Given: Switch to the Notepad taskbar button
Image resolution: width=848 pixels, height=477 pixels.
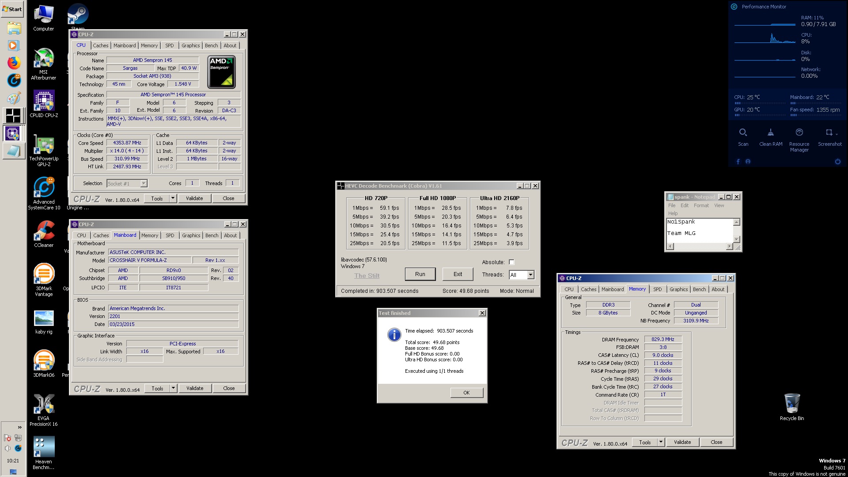Looking at the screenshot, I should tap(13, 151).
